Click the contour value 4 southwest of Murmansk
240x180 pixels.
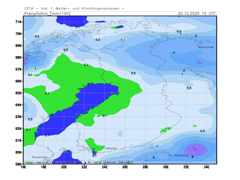tap(174, 53)
